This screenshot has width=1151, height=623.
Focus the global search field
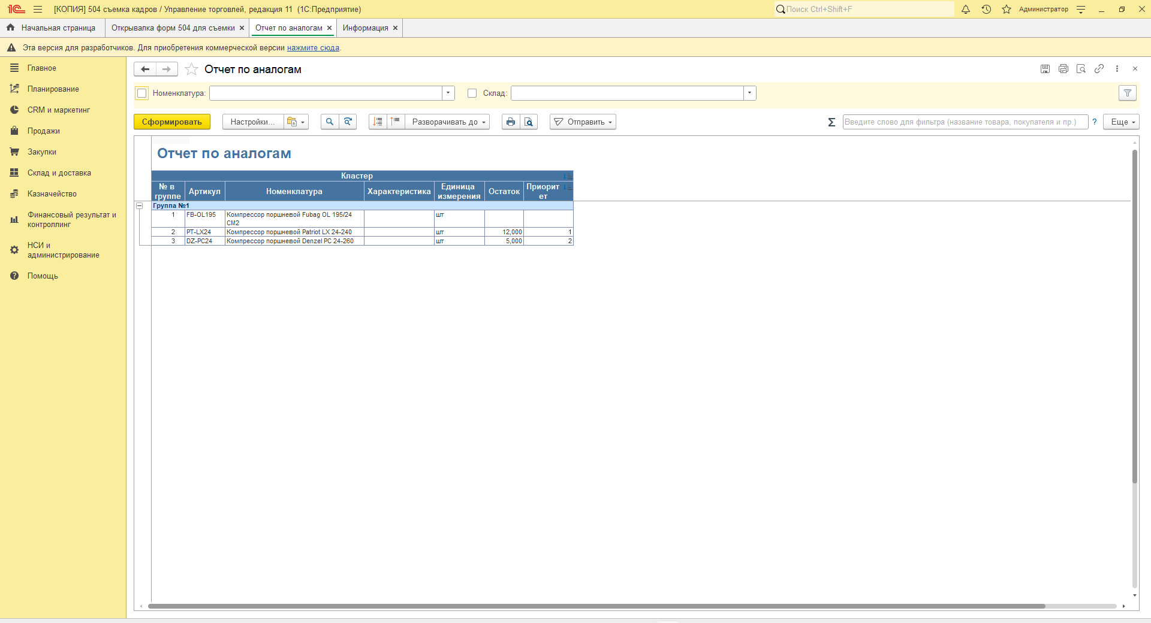click(x=864, y=9)
